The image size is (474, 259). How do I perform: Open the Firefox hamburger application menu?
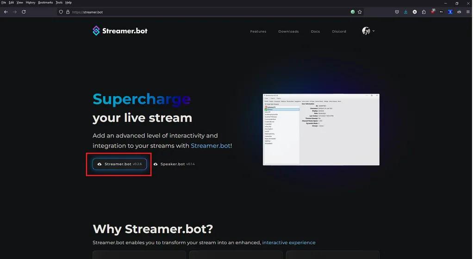[468, 12]
